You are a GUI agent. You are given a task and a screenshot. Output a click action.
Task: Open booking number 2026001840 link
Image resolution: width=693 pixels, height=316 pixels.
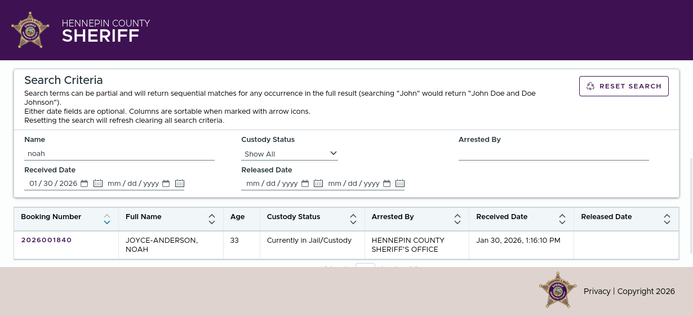[x=46, y=240]
